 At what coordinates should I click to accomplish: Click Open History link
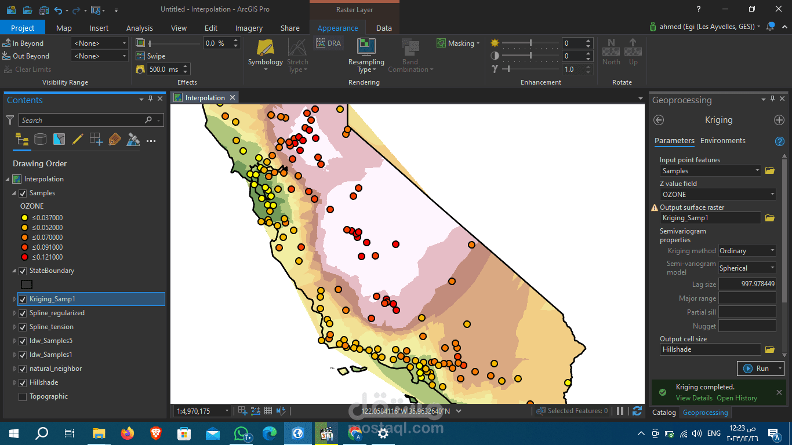coord(737,398)
